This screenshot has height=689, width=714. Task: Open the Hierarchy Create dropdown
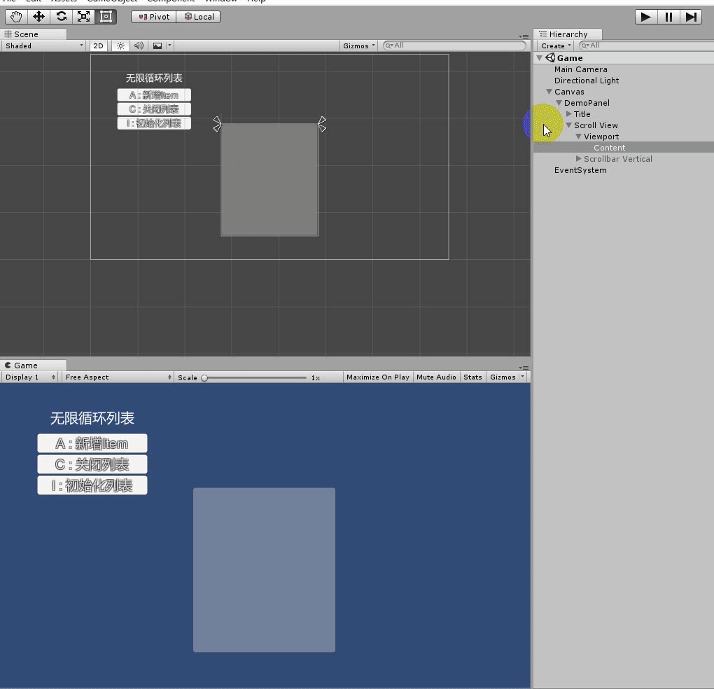coord(556,46)
